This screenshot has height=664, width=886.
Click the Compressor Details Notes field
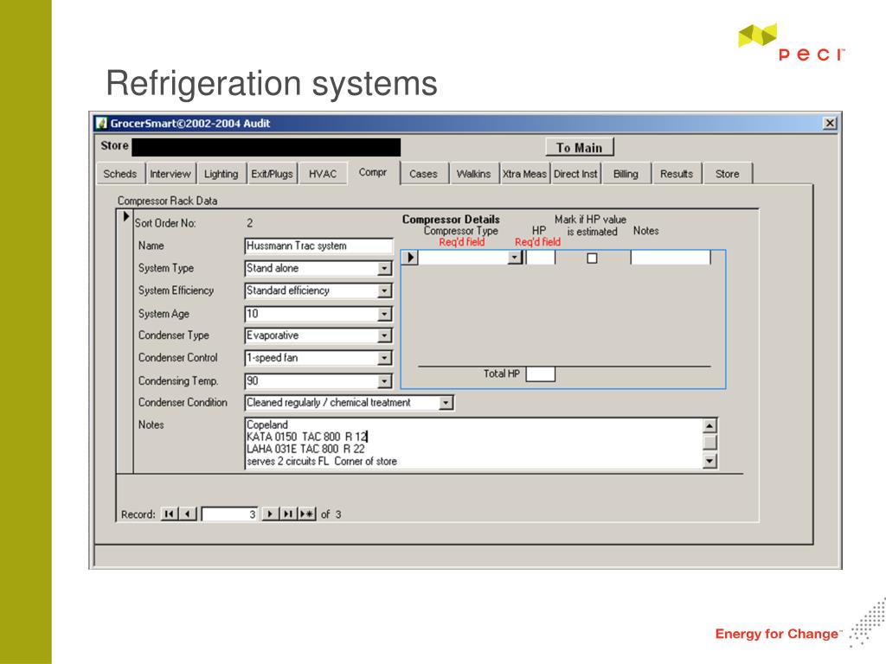[x=671, y=258]
